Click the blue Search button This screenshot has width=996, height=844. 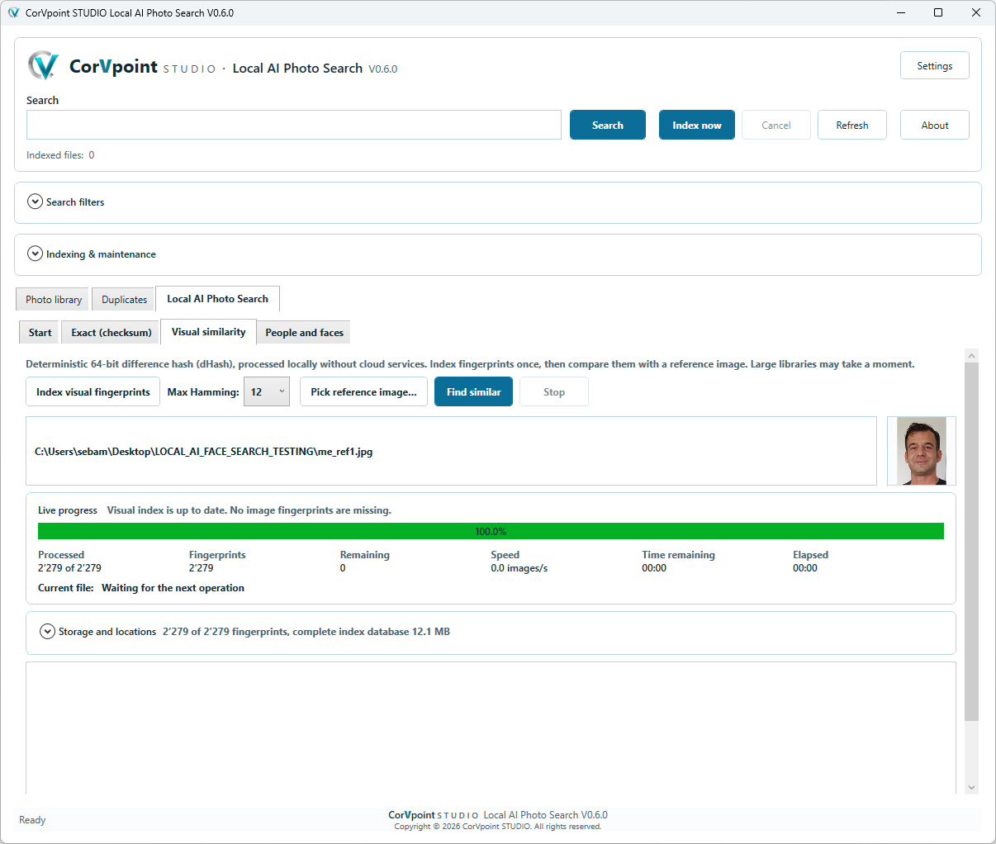coord(608,125)
